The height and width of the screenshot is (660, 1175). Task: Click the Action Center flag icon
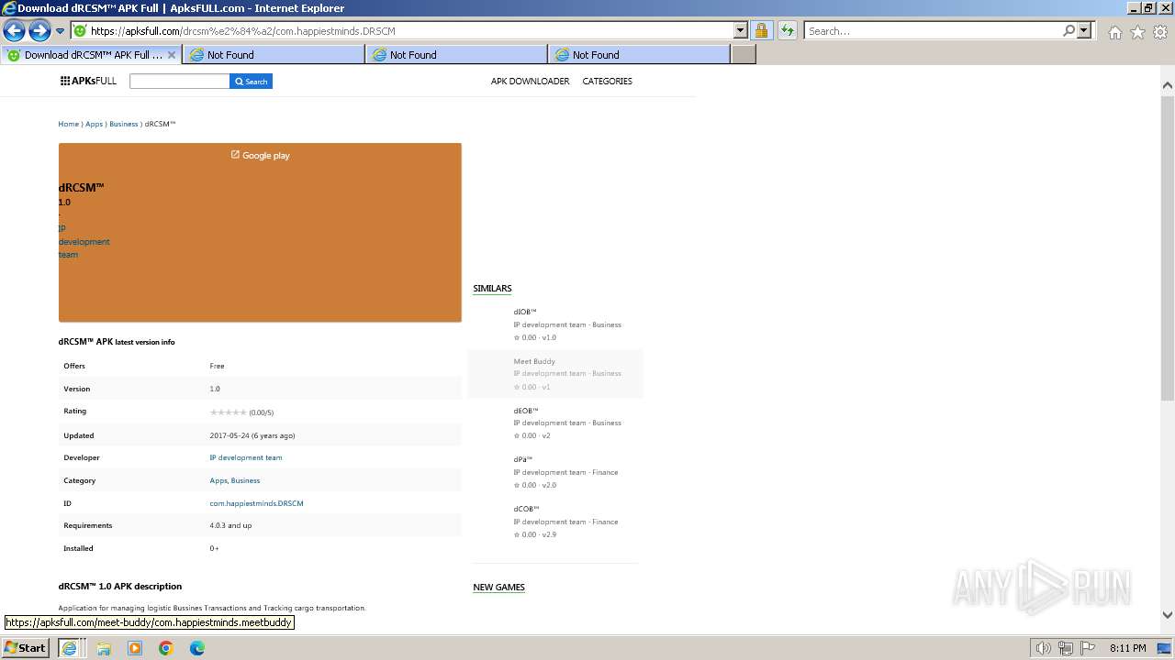(1088, 648)
